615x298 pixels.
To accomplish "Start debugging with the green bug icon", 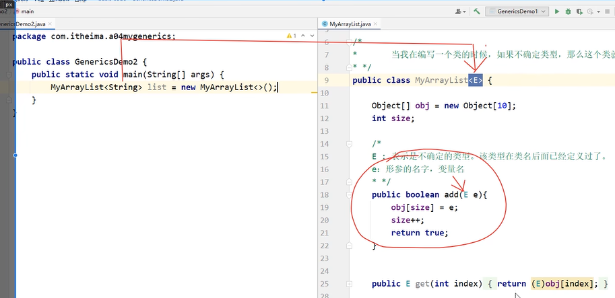I will [x=568, y=11].
